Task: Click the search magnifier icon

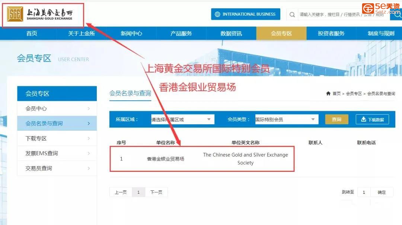Action: coord(292,15)
